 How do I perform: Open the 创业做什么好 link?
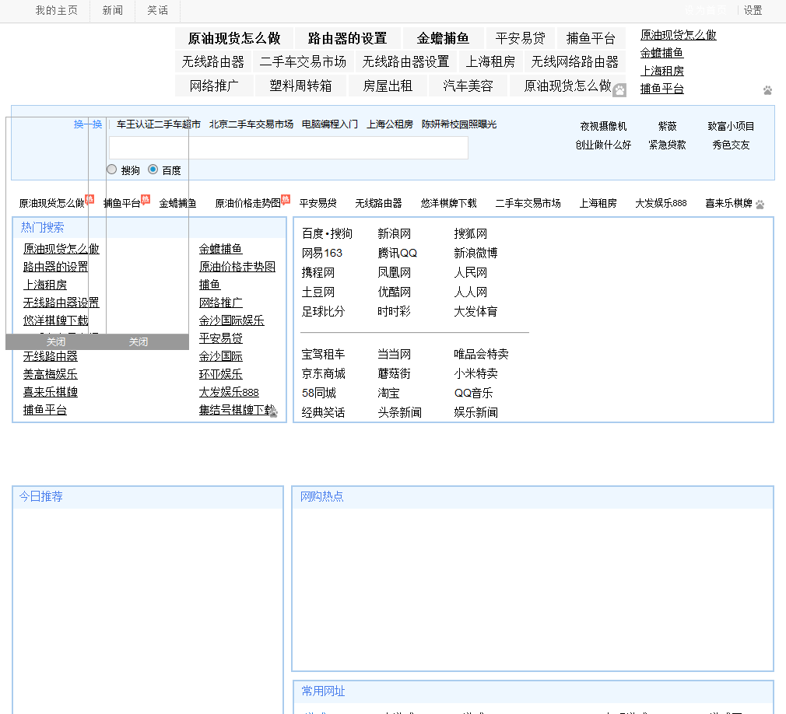click(604, 145)
